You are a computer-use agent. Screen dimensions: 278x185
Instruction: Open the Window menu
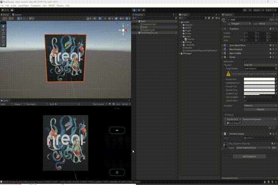pos(60,5)
